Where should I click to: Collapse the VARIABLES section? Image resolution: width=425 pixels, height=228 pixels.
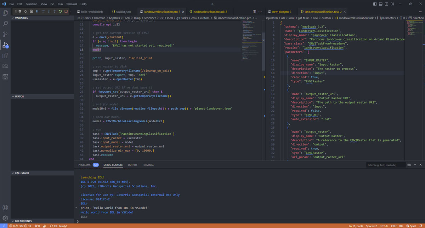point(21,18)
